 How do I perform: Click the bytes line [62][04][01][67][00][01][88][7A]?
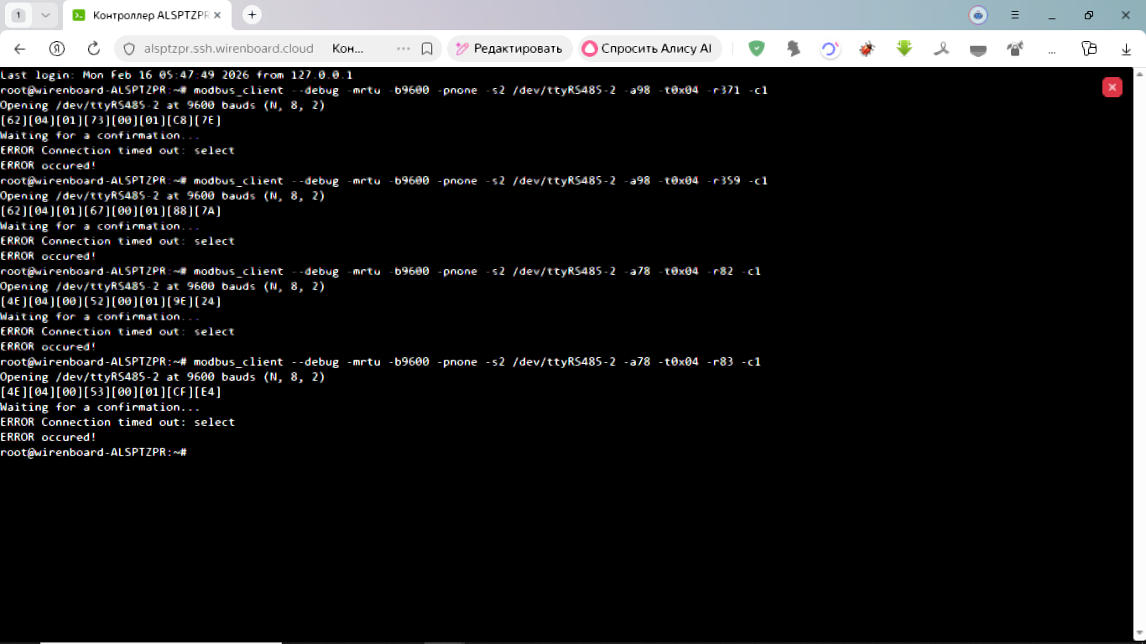point(111,210)
